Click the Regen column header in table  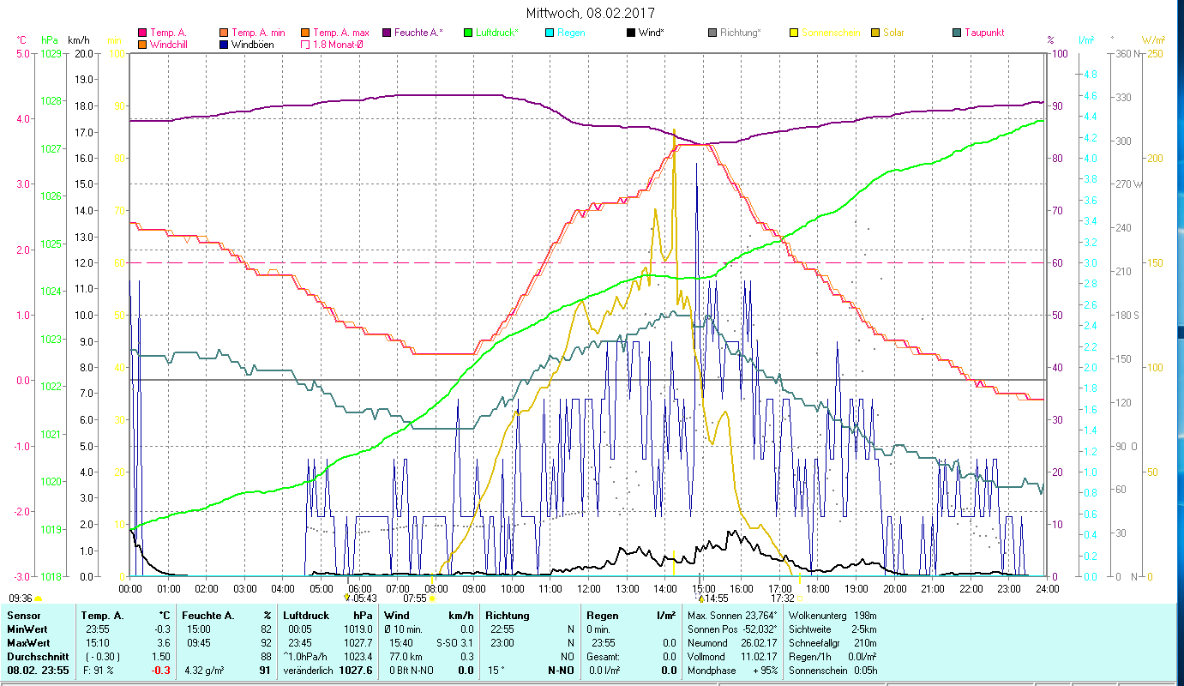602,616
